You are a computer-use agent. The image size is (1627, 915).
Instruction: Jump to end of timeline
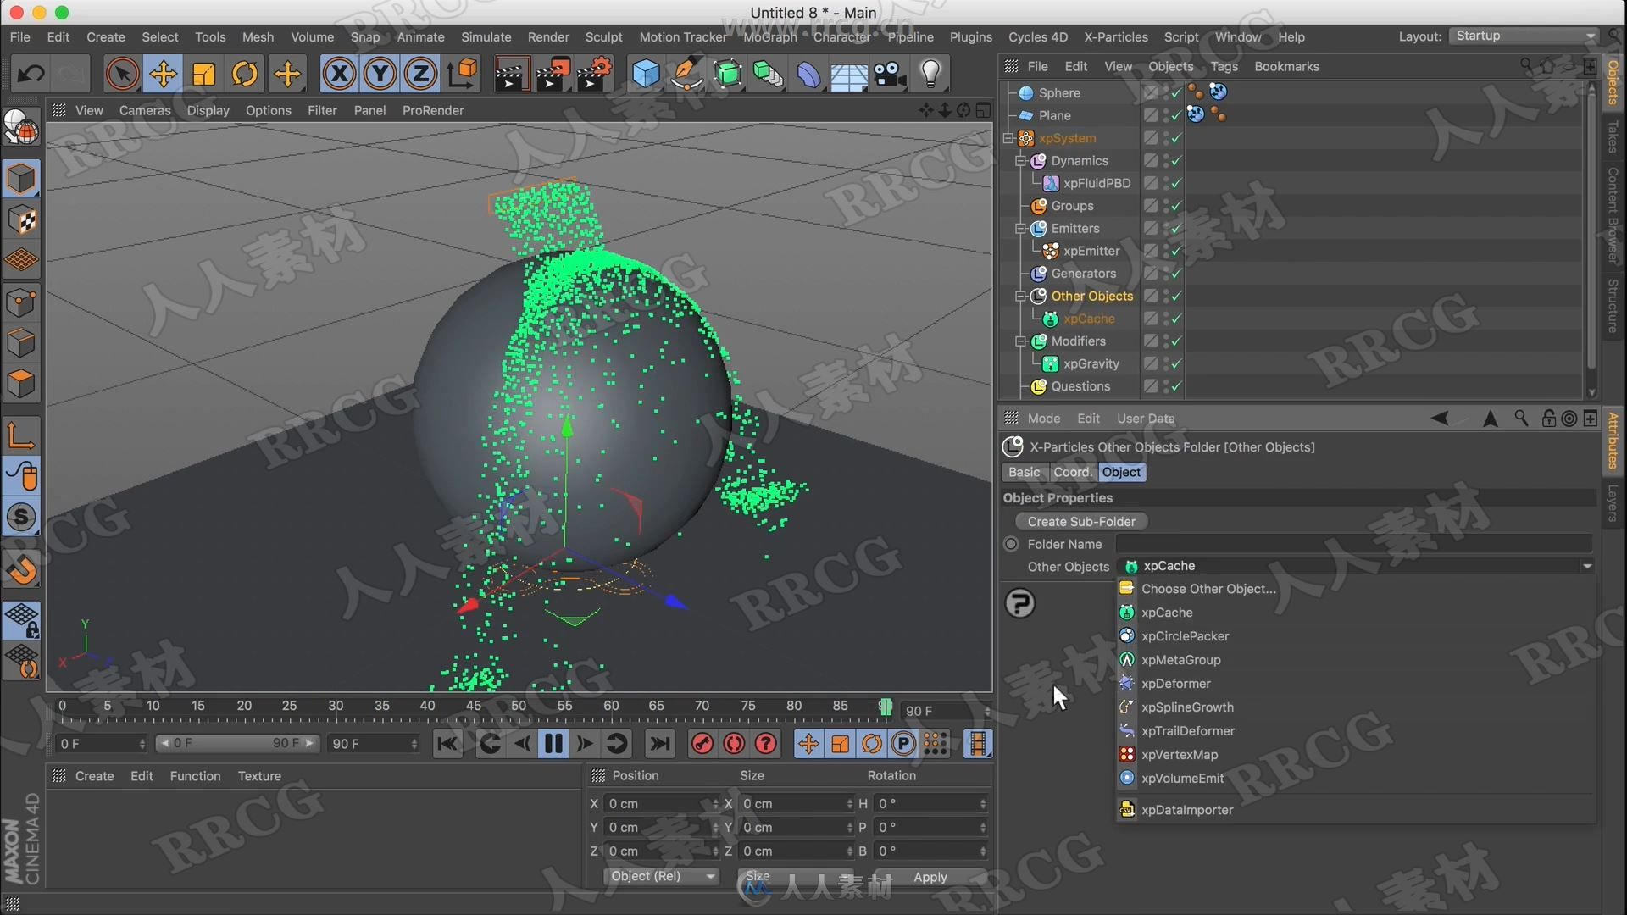point(659,744)
